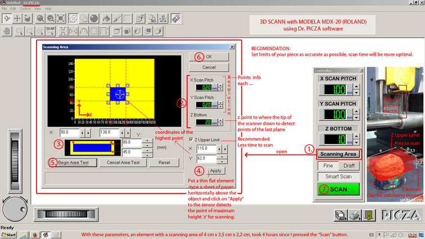Open the Edit menu

coord(13,8)
